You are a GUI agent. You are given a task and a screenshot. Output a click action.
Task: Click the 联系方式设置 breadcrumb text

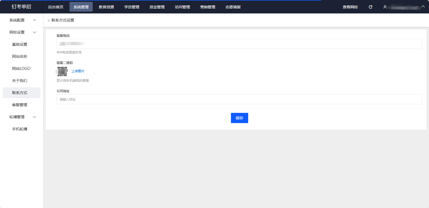[63, 20]
